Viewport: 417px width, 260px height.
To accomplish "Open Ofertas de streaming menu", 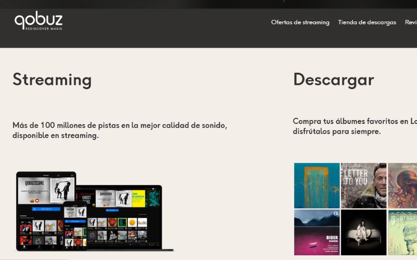I will (x=300, y=22).
